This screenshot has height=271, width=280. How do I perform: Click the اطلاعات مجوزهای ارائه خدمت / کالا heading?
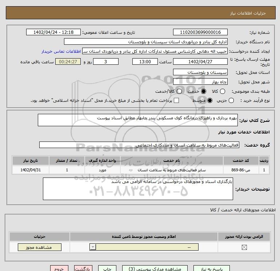coord(243,210)
